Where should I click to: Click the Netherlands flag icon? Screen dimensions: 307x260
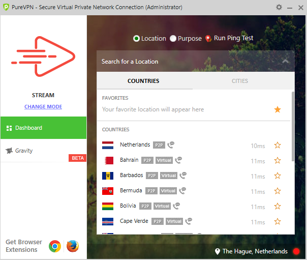tap(108, 145)
